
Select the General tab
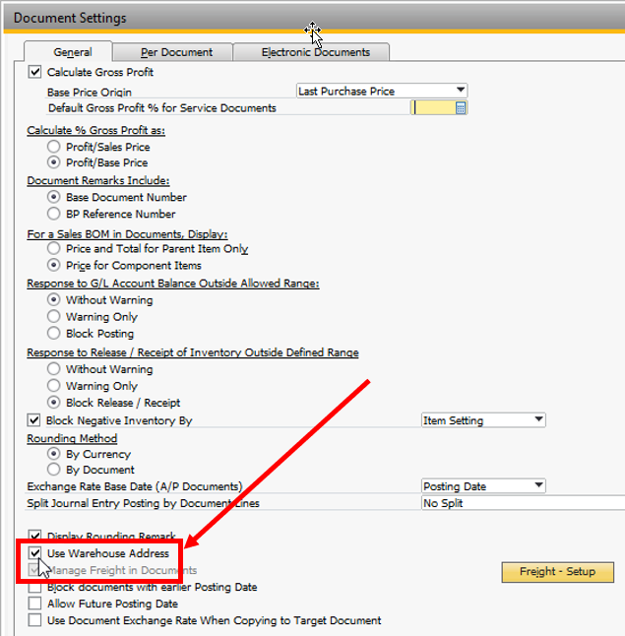click(73, 52)
